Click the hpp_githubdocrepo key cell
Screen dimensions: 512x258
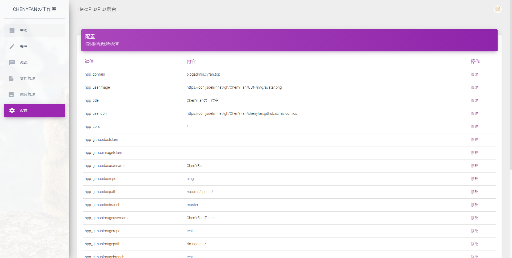(101, 179)
